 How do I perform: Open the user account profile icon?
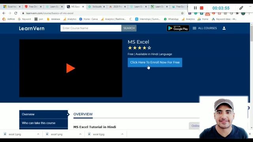pyautogui.click(x=224, y=28)
